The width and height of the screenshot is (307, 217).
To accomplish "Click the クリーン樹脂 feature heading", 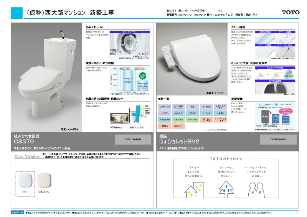I will coord(238,28).
